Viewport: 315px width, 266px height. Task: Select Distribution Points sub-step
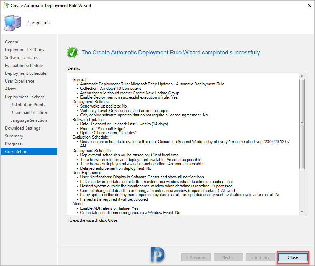[x=28, y=105]
